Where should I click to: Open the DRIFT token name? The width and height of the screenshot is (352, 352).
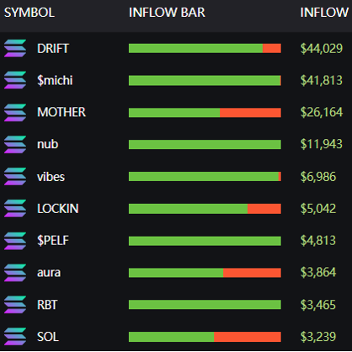pos(53,49)
